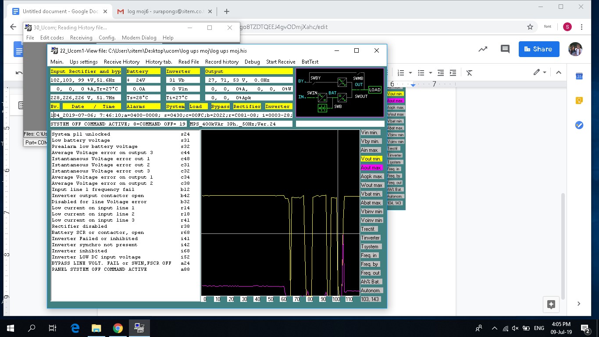599x337 pixels.
Task: Bookmark this page with the star icon
Action: (x=530, y=27)
